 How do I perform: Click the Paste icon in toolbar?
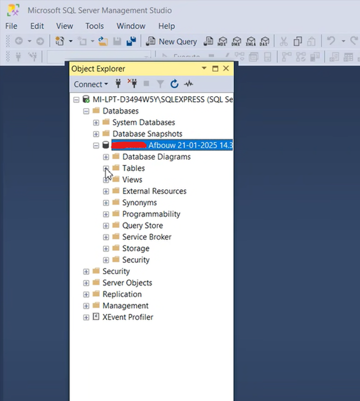[311, 41]
